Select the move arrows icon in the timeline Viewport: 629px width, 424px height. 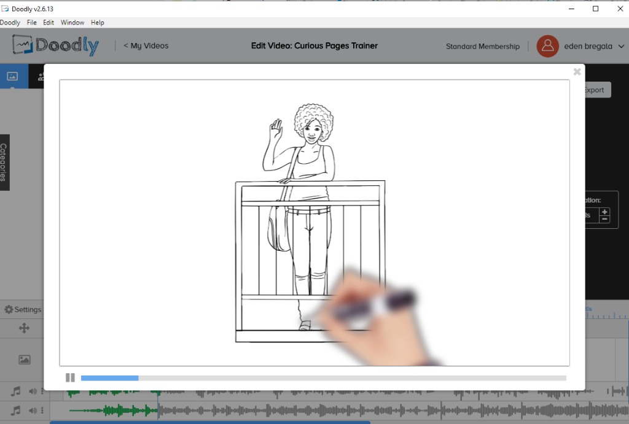click(x=24, y=328)
